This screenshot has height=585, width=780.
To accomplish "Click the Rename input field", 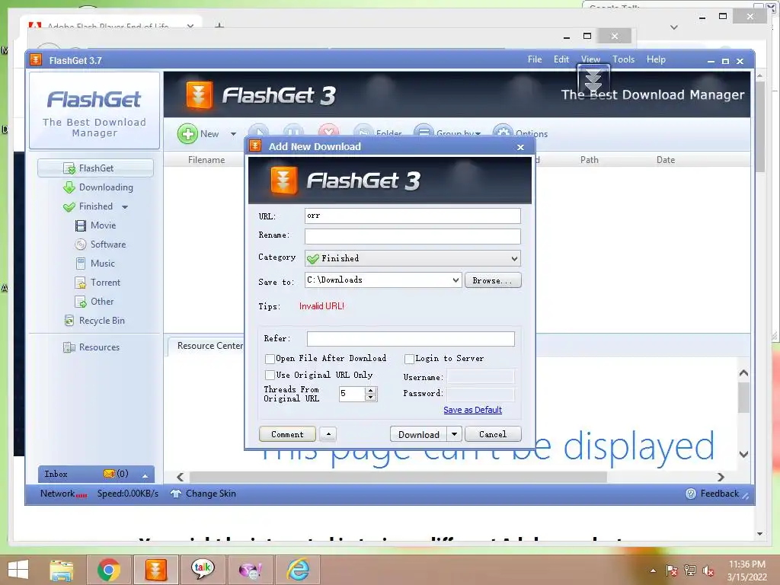I will [412, 236].
